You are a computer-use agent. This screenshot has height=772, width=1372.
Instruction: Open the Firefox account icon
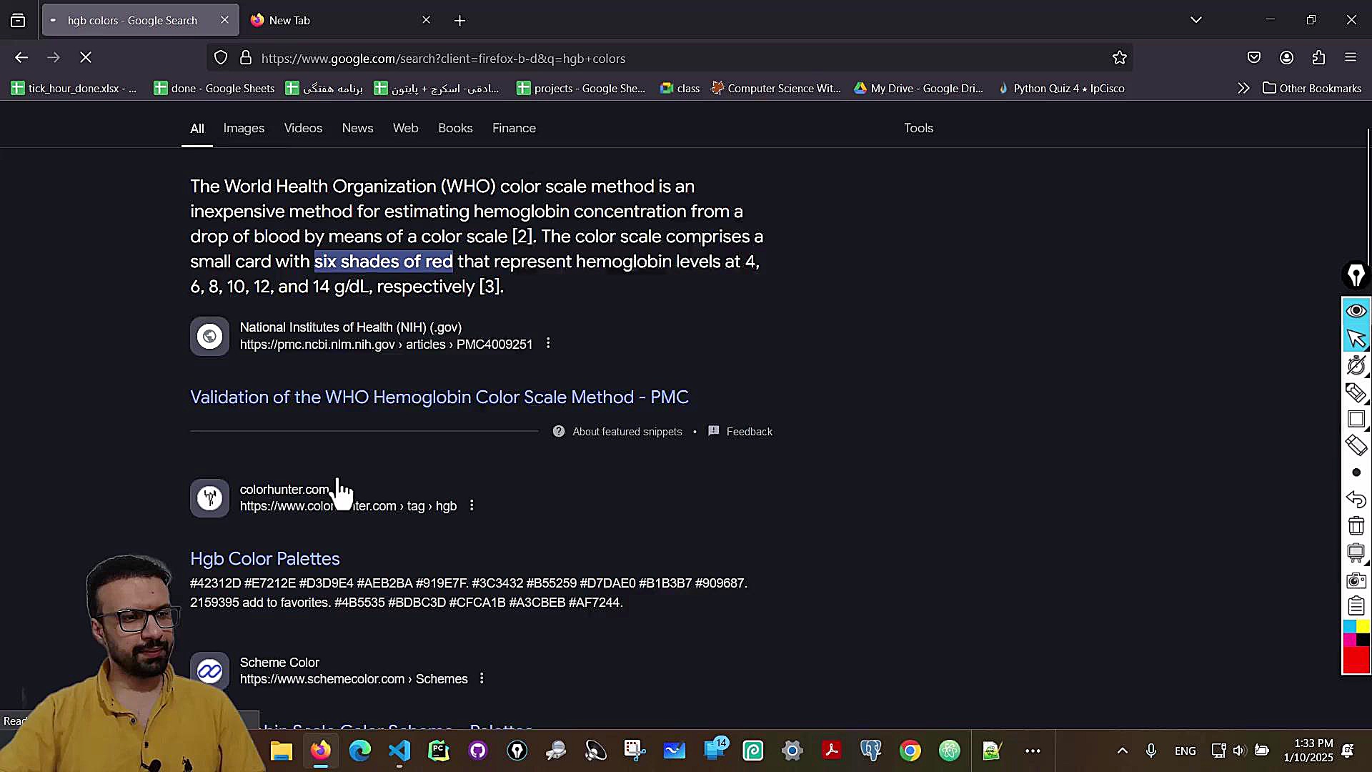[1286, 58]
